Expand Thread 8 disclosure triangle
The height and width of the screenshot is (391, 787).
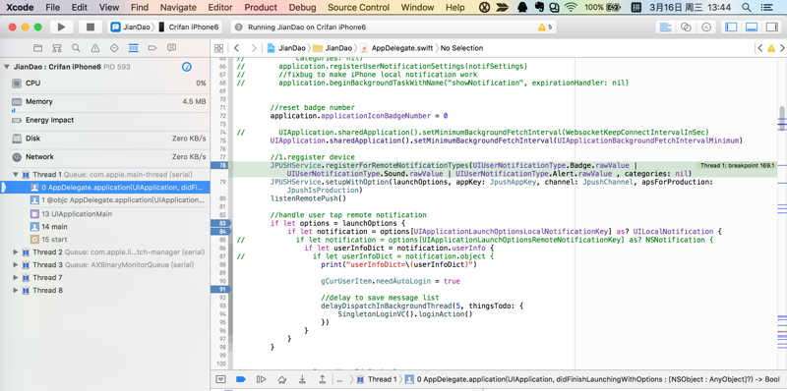point(16,290)
